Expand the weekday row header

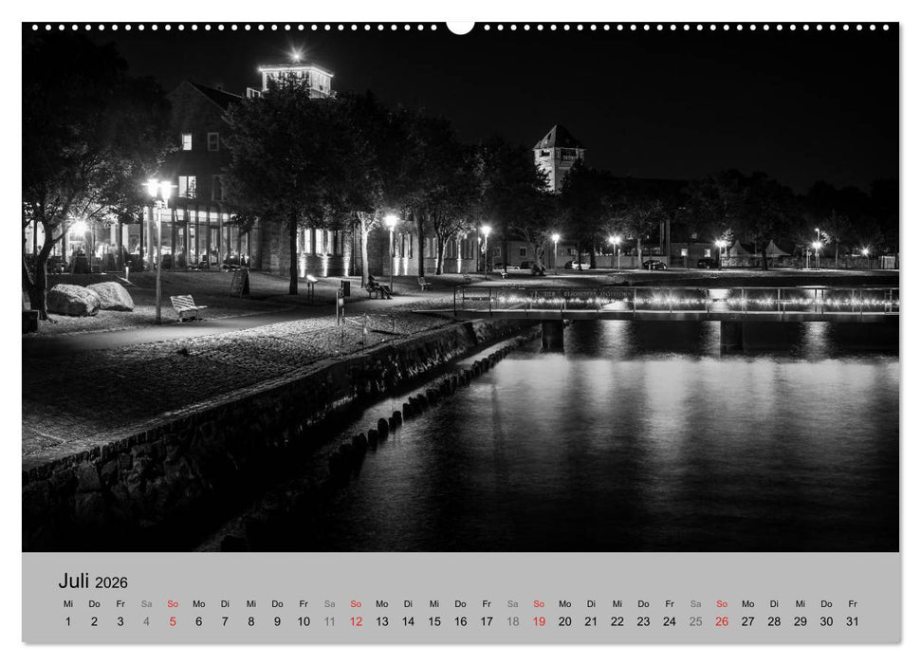coord(460,605)
